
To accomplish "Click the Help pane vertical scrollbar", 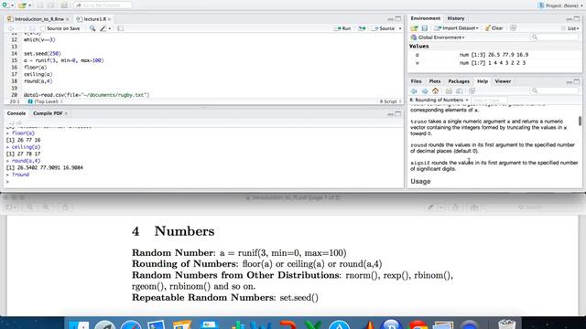I will click(x=580, y=121).
